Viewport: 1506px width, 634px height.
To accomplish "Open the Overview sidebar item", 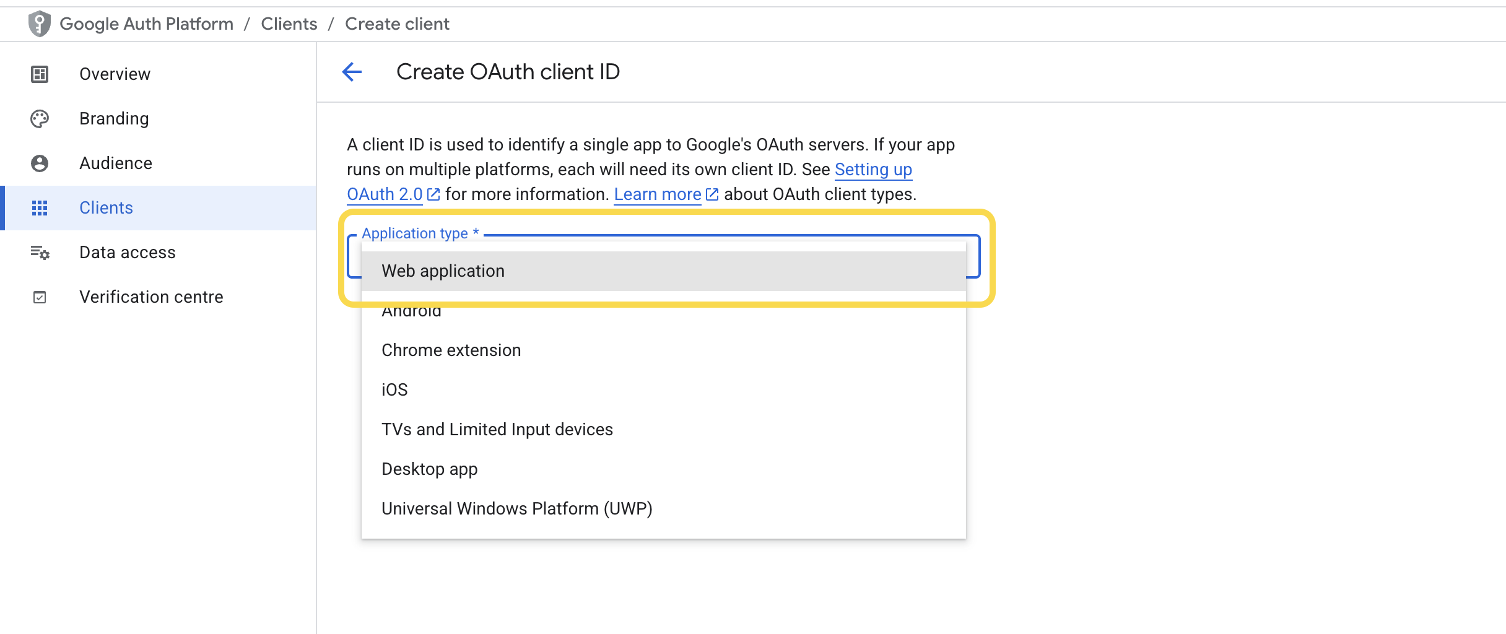I will [158, 74].
